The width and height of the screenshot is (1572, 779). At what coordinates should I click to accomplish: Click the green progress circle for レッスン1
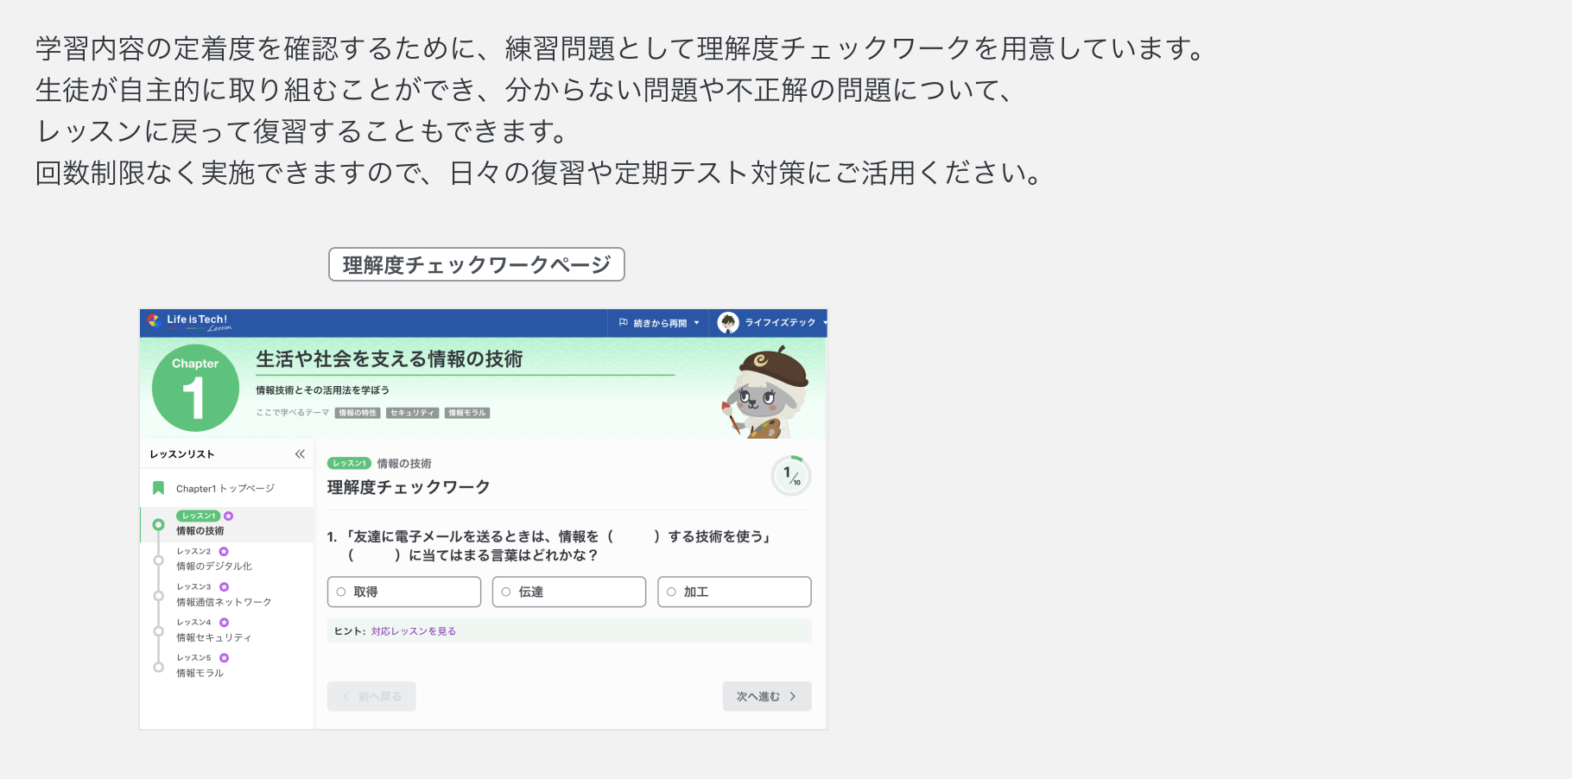158,524
